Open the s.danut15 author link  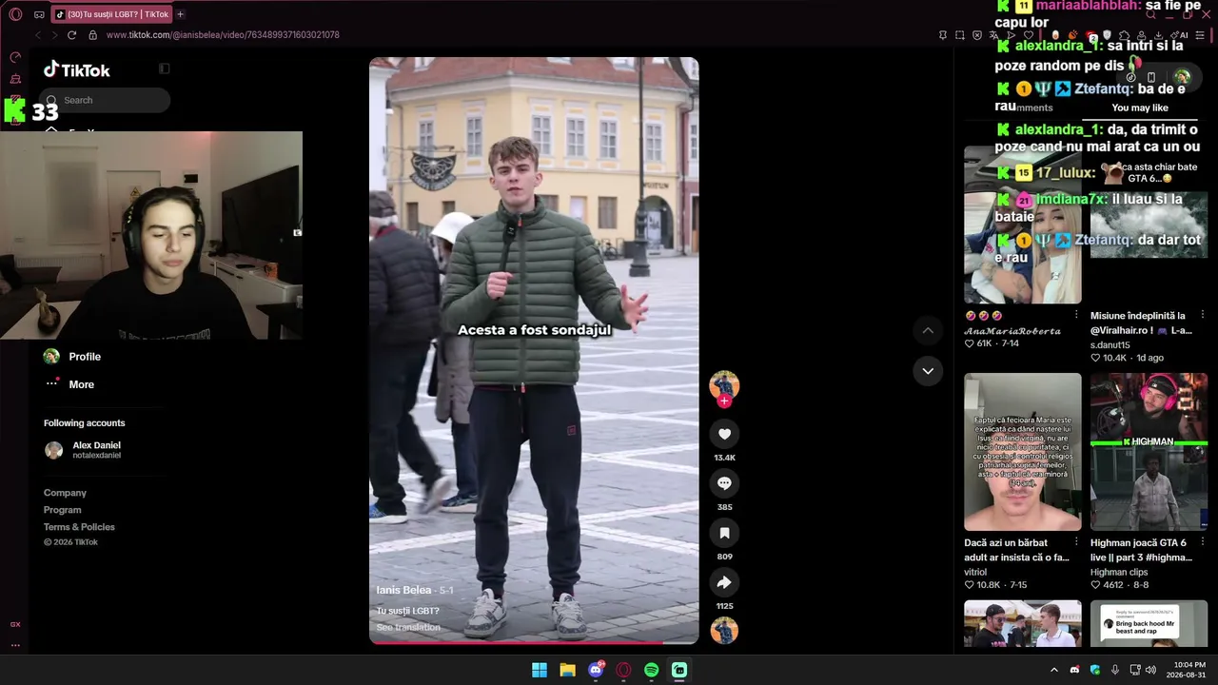click(1110, 344)
